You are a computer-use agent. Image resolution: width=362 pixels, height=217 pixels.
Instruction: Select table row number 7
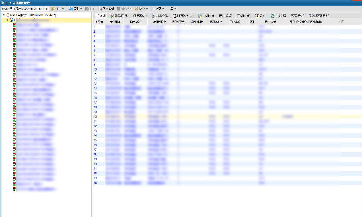tap(227, 55)
